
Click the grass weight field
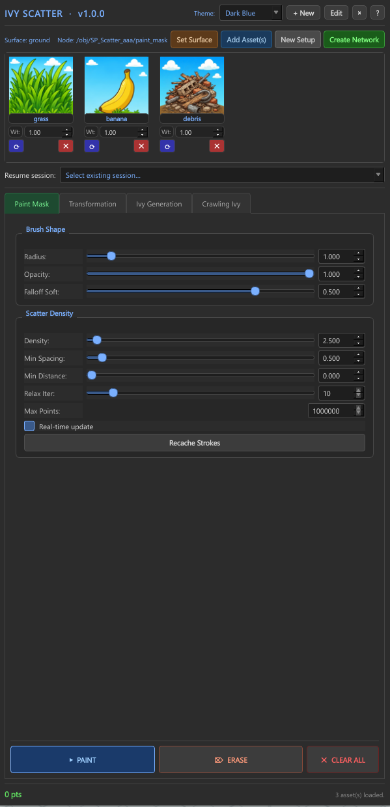tap(48, 132)
